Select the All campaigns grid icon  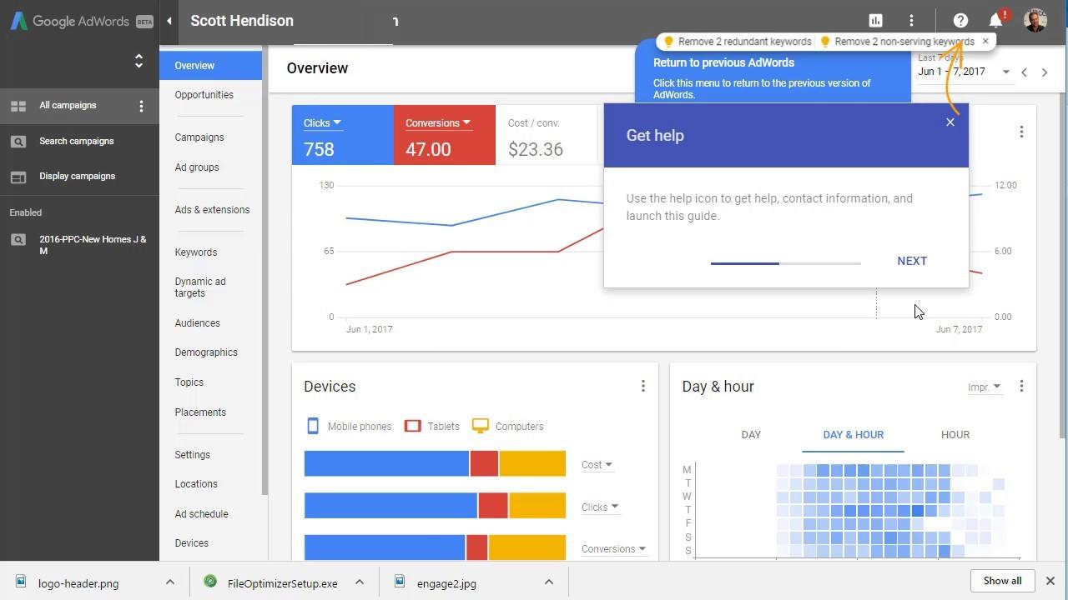click(19, 105)
